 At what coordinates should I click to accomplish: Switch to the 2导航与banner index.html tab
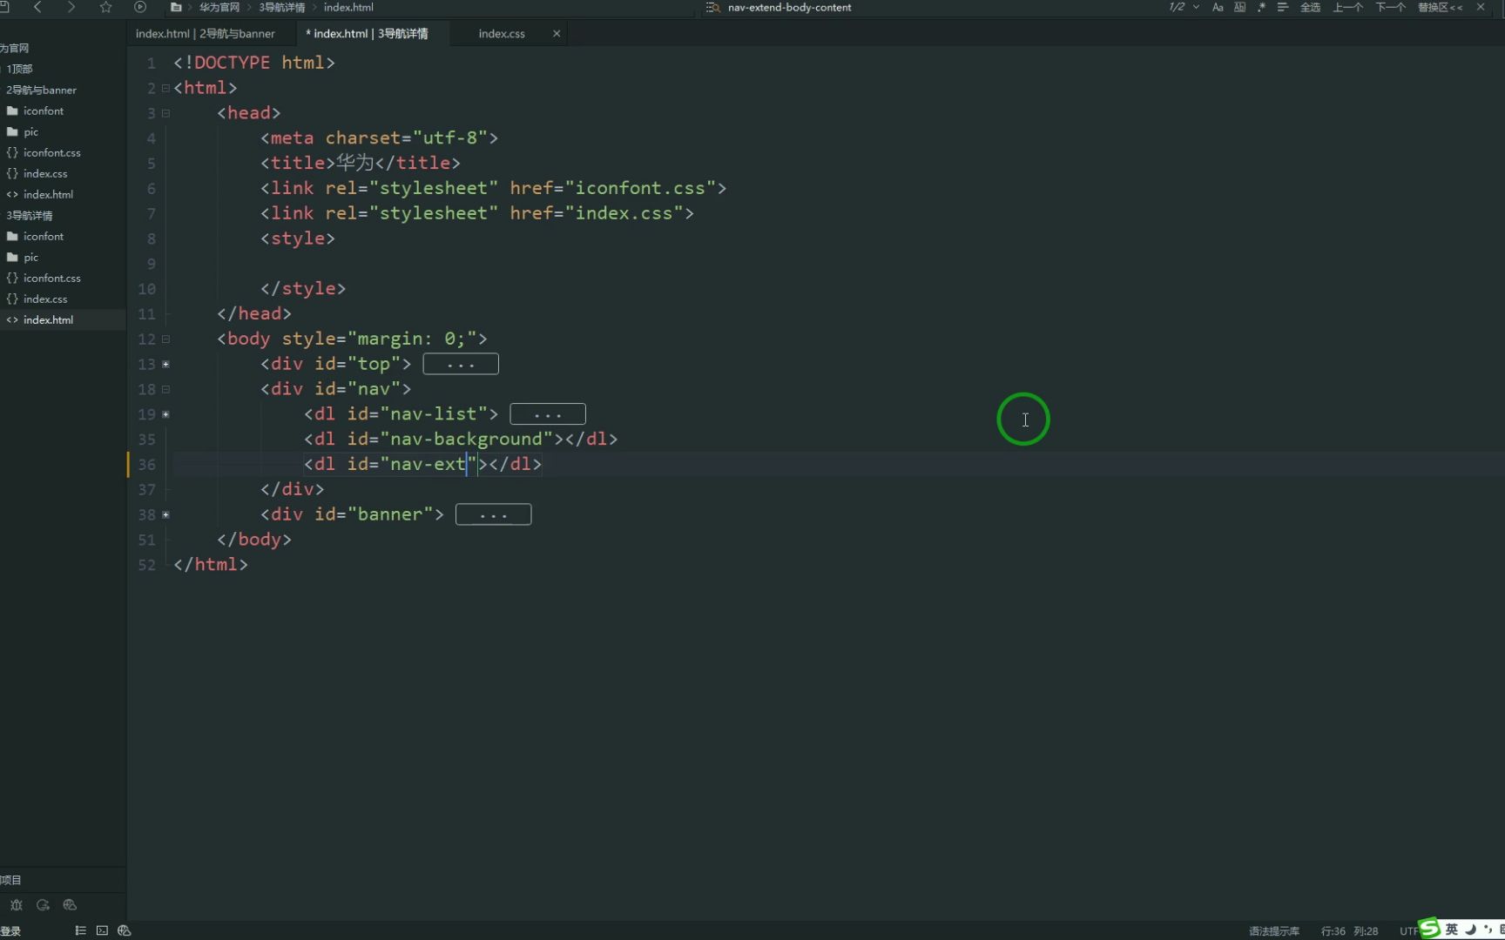206,33
